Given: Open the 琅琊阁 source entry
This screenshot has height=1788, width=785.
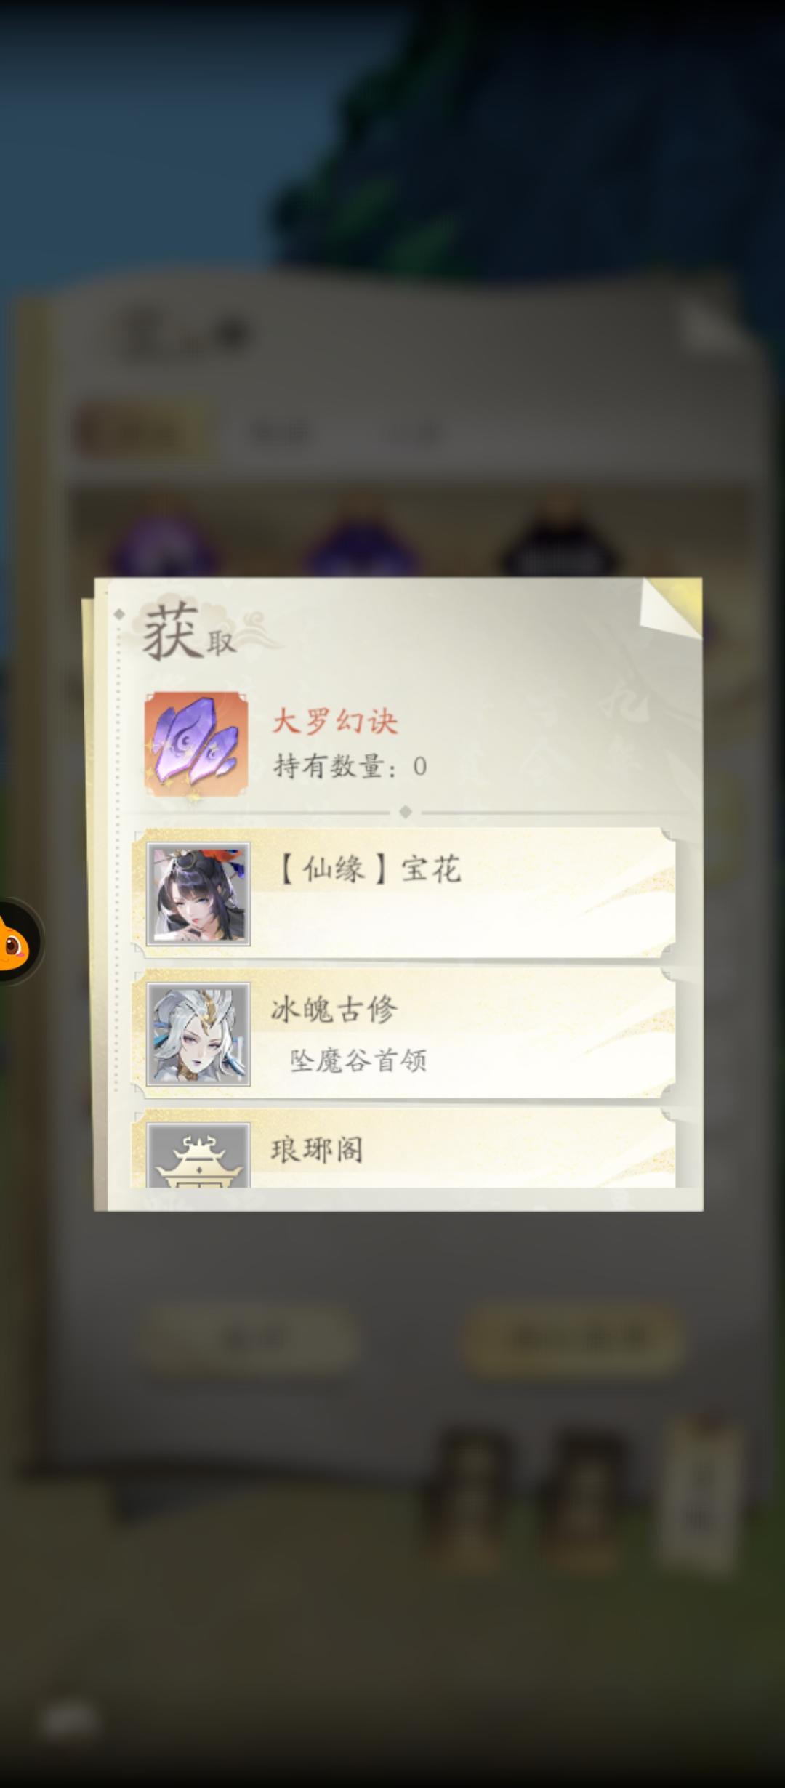Looking at the screenshot, I should (x=403, y=1150).
